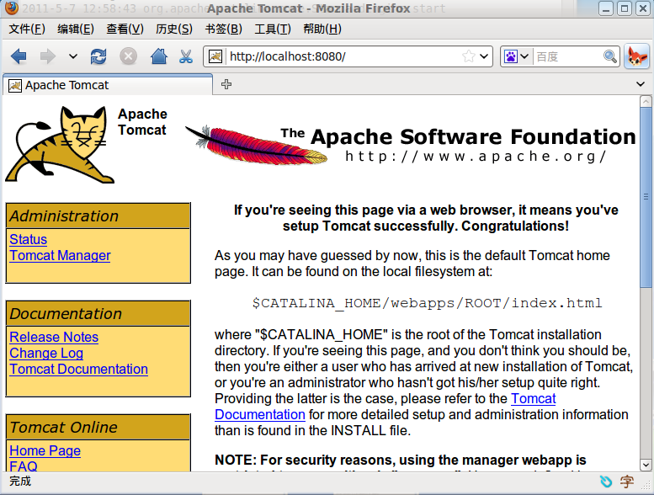Minimize the Firefox window
The width and height of the screenshot is (654, 495).
[x=606, y=8]
